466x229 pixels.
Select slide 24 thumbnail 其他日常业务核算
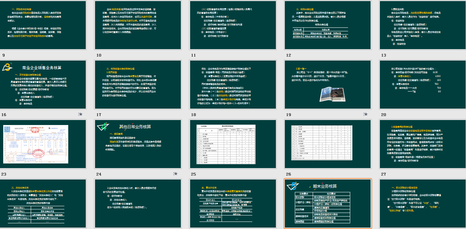138,144
